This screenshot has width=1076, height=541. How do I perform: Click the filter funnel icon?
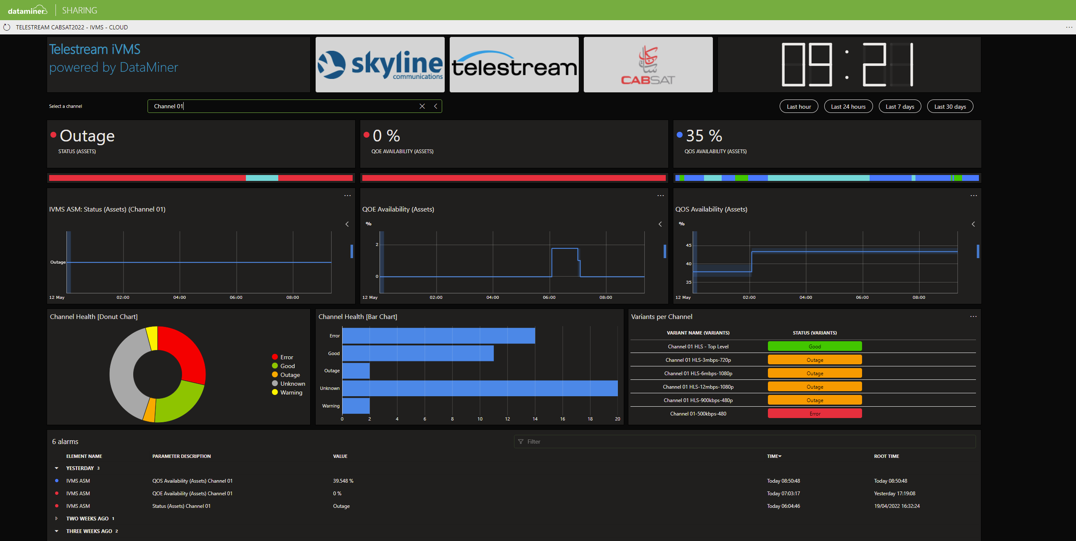(521, 442)
